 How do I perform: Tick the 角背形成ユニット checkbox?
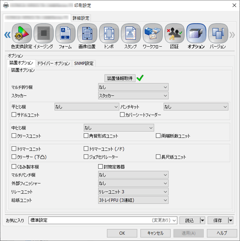86,136
